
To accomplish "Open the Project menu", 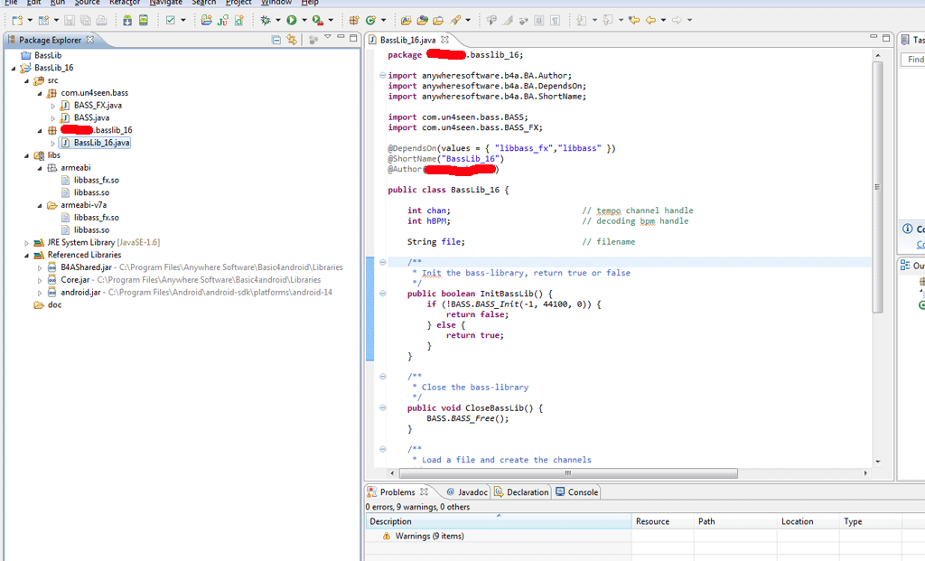I will (x=238, y=3).
